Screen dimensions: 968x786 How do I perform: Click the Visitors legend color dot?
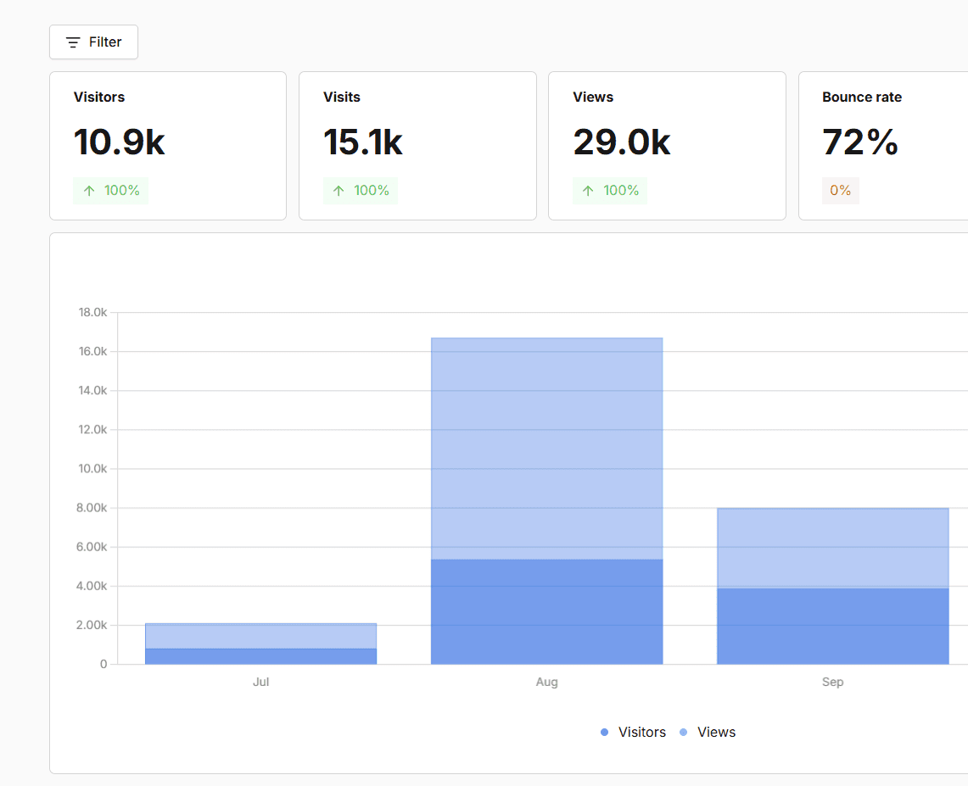(604, 733)
